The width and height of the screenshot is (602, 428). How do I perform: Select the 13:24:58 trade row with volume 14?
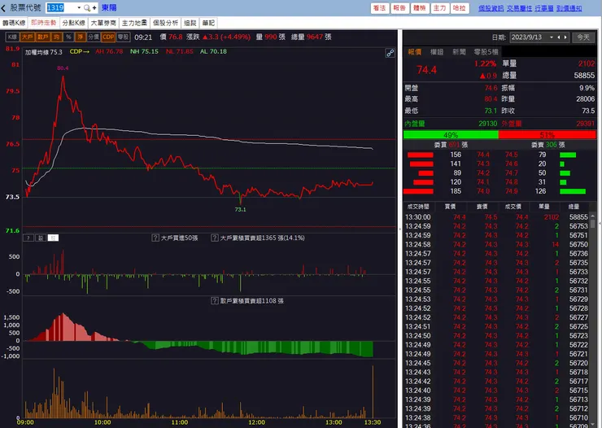tap(496, 245)
